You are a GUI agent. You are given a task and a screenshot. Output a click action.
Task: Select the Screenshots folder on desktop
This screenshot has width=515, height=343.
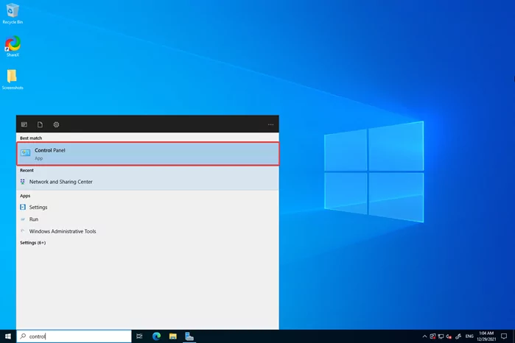click(13, 79)
